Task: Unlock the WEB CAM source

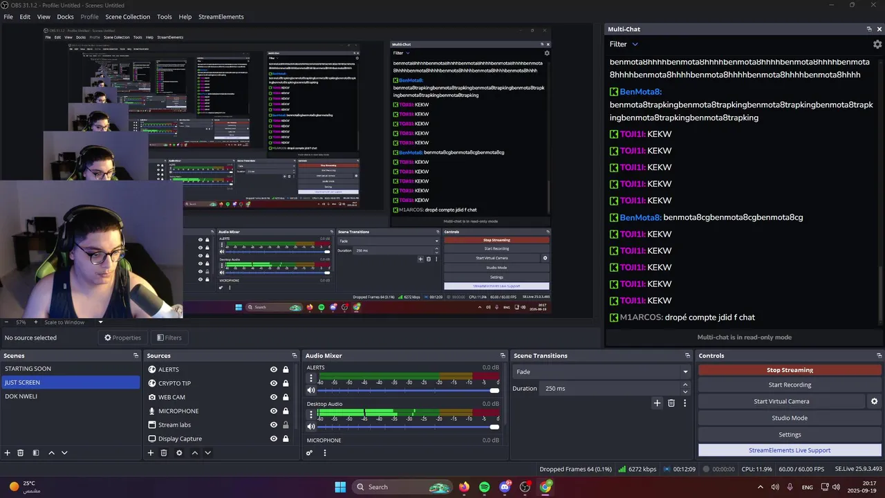Action: coord(286,397)
